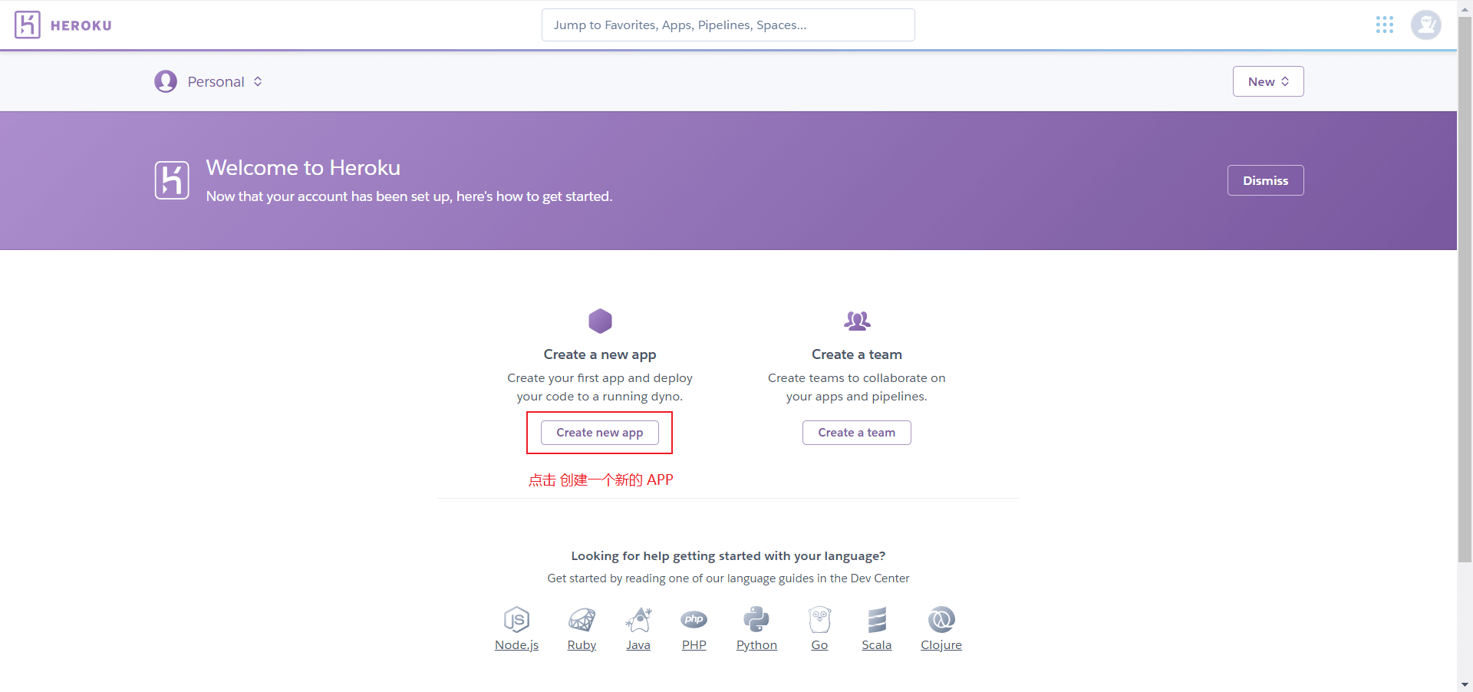The image size is (1473, 692).
Task: Click the Node.js language guide icon
Action: click(516, 619)
